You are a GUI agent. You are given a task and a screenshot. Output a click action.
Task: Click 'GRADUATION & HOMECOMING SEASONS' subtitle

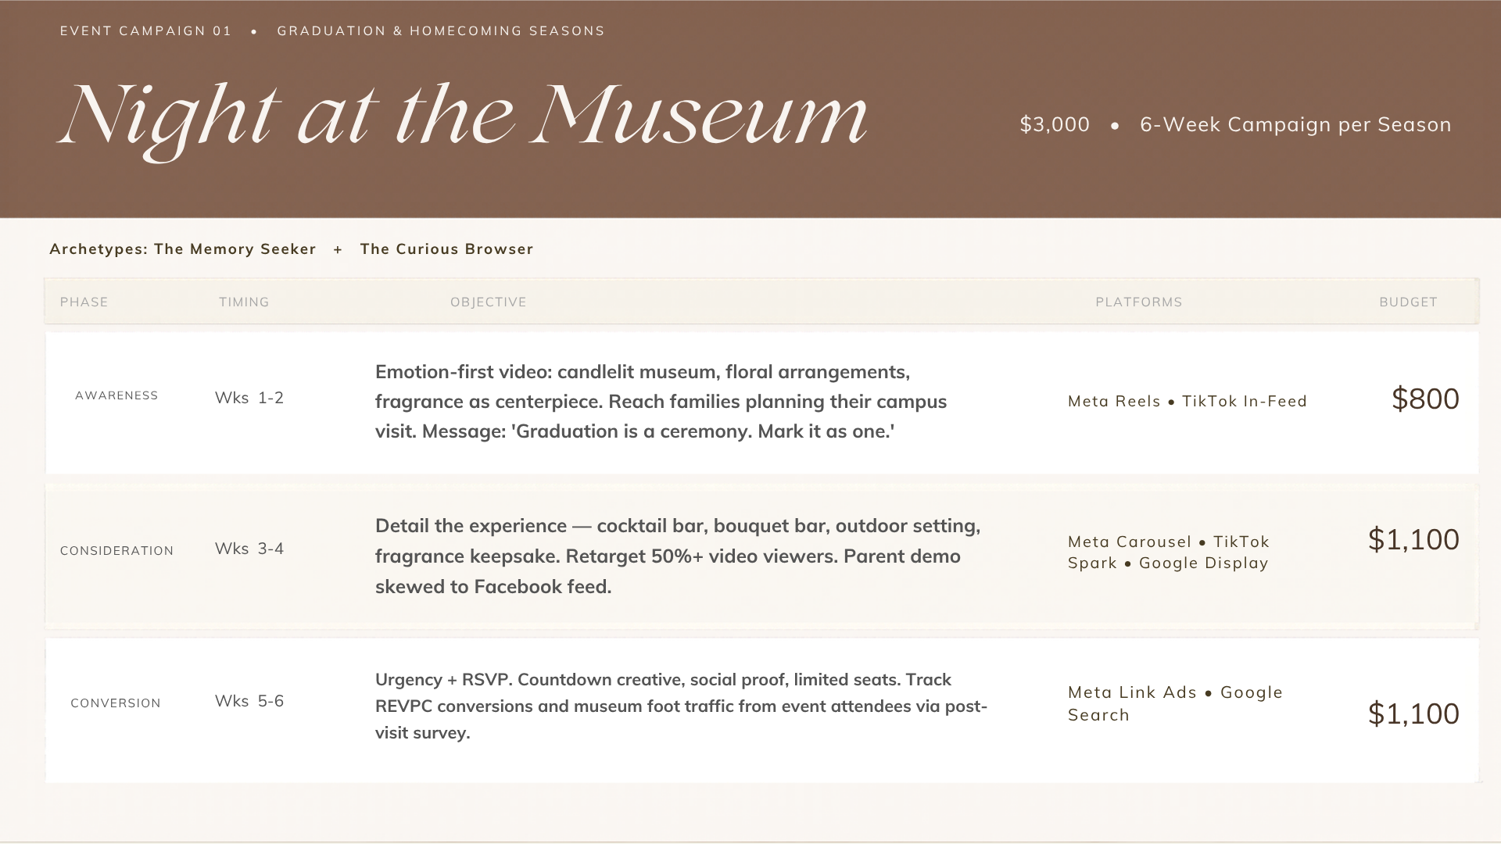point(441,31)
